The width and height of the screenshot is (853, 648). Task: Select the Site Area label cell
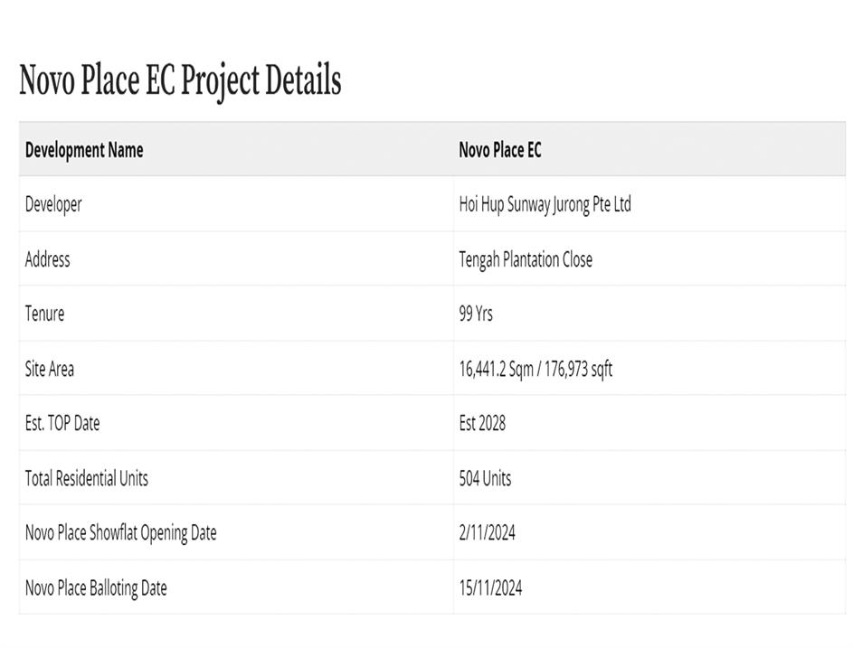click(50, 369)
